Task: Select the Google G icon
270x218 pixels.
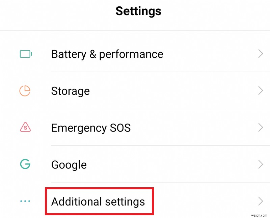Action: 25,164
